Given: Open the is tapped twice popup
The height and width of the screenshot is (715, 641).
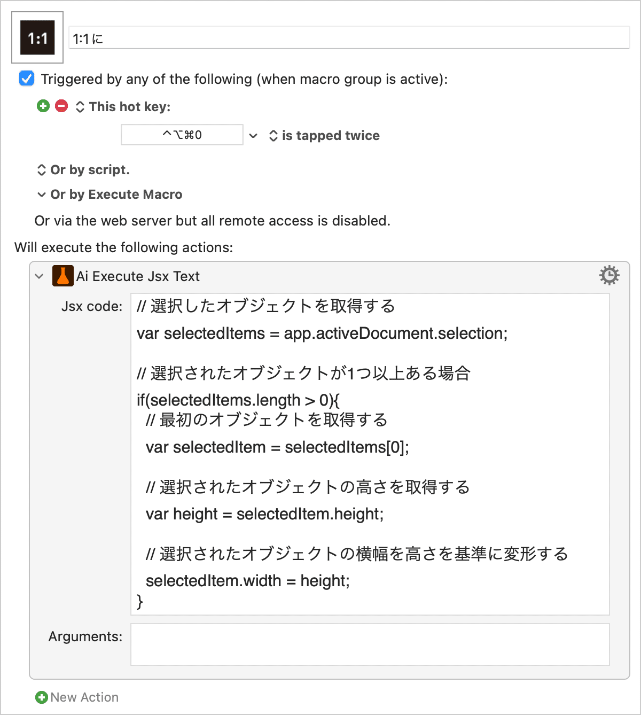Looking at the screenshot, I should click(x=324, y=136).
